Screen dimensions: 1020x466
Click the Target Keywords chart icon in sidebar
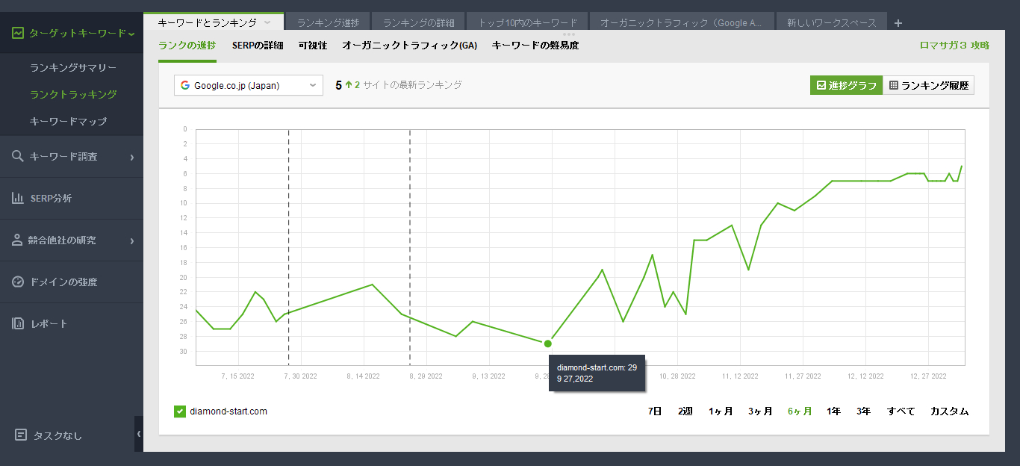click(18, 34)
